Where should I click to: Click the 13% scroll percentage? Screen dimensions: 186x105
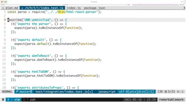click(x=160, y=92)
